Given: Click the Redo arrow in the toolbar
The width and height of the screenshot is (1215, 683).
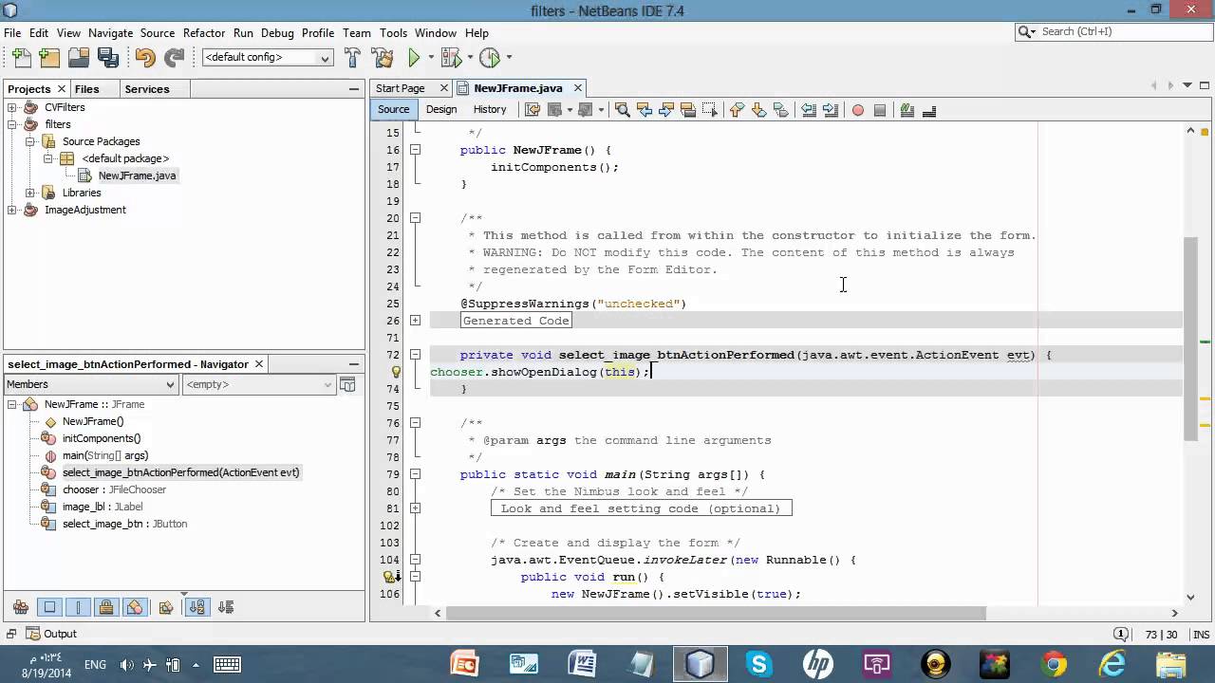Looking at the screenshot, I should coord(174,58).
